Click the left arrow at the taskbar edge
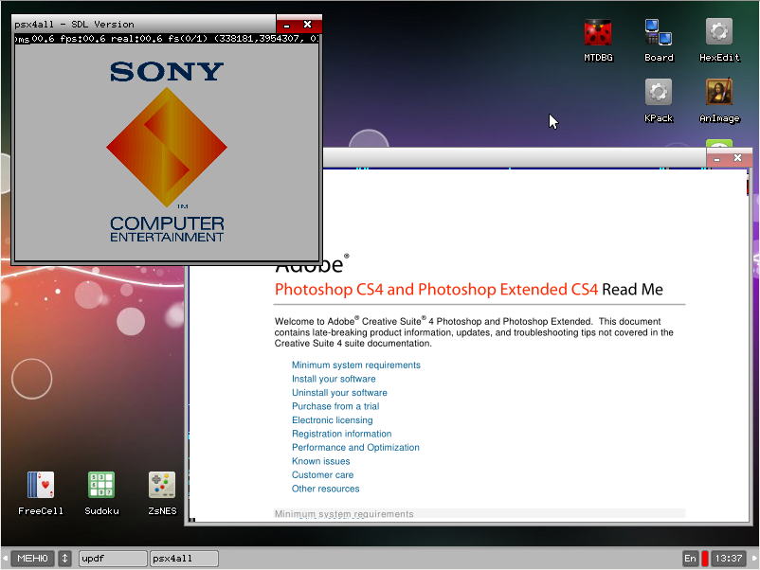 pyautogui.click(x=5, y=559)
